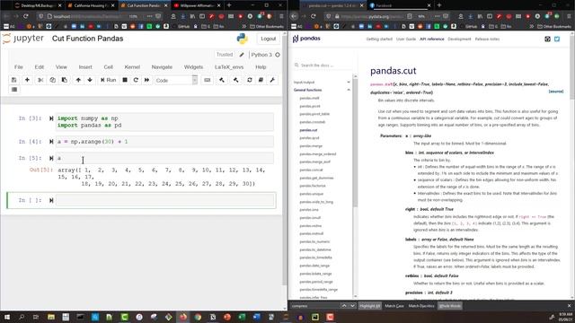
Task: Restart the kernel icon
Action: [x=136, y=80]
